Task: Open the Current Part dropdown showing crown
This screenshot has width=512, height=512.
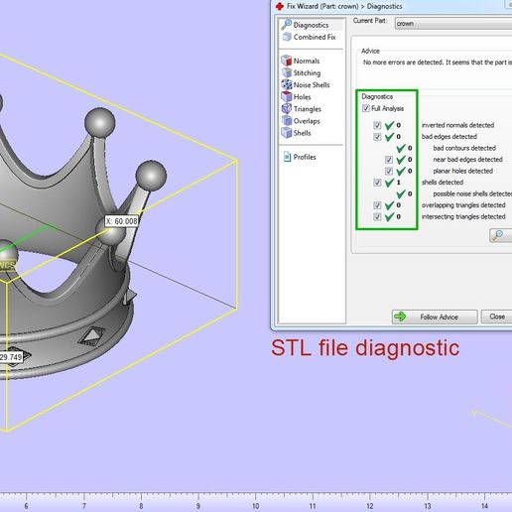Action: click(453, 24)
